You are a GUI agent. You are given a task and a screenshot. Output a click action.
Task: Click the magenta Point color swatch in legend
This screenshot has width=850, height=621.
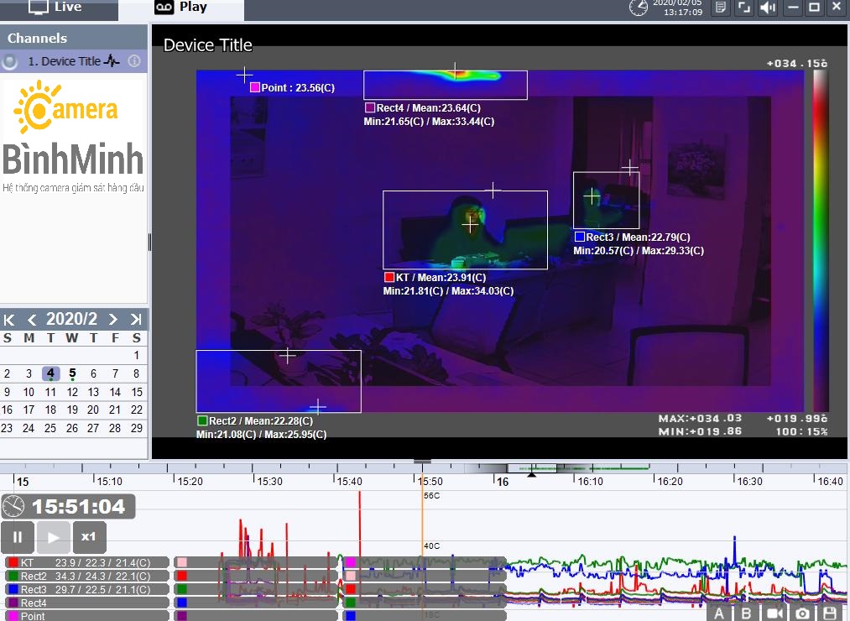[13, 616]
